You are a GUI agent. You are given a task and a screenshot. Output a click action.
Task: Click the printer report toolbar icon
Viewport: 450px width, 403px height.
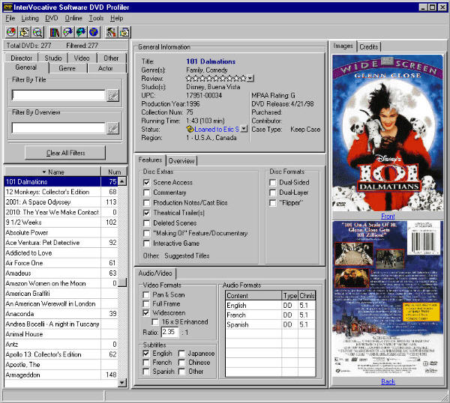coord(124,31)
